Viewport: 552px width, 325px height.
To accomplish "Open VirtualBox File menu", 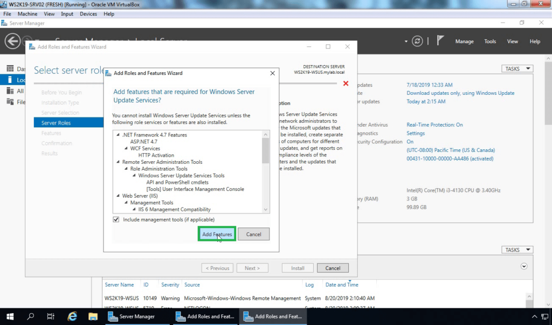I will click(7, 13).
